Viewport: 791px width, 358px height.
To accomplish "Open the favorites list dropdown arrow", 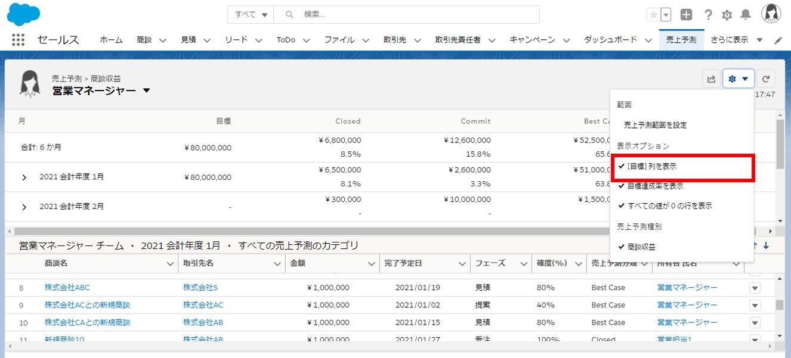I will click(666, 14).
